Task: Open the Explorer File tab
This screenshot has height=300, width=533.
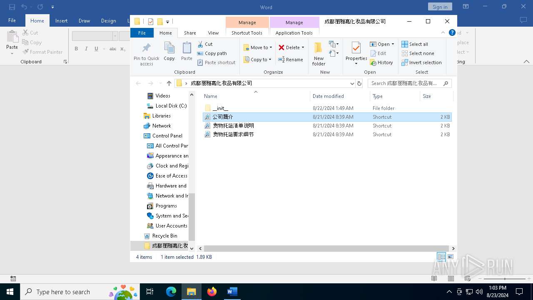Action: pos(142,33)
